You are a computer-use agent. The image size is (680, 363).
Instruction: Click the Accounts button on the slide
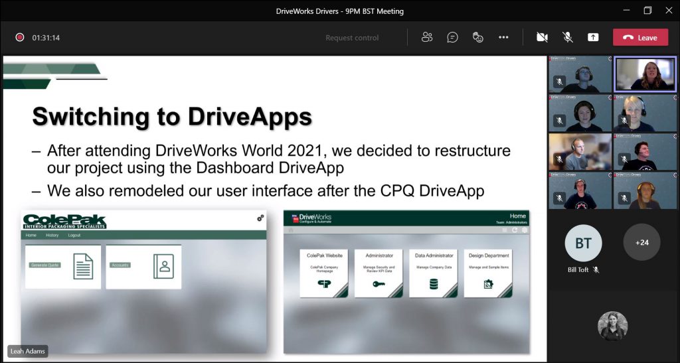(x=120, y=265)
